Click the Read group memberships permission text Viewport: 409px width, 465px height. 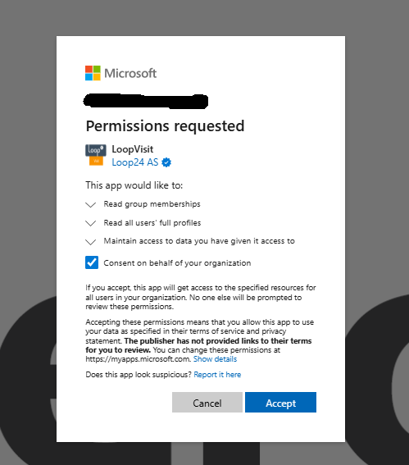click(152, 204)
